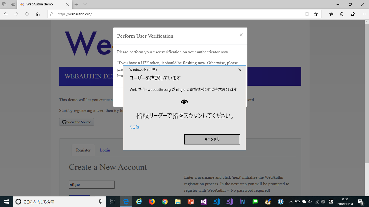Go to the Edge home page

pos(38,14)
